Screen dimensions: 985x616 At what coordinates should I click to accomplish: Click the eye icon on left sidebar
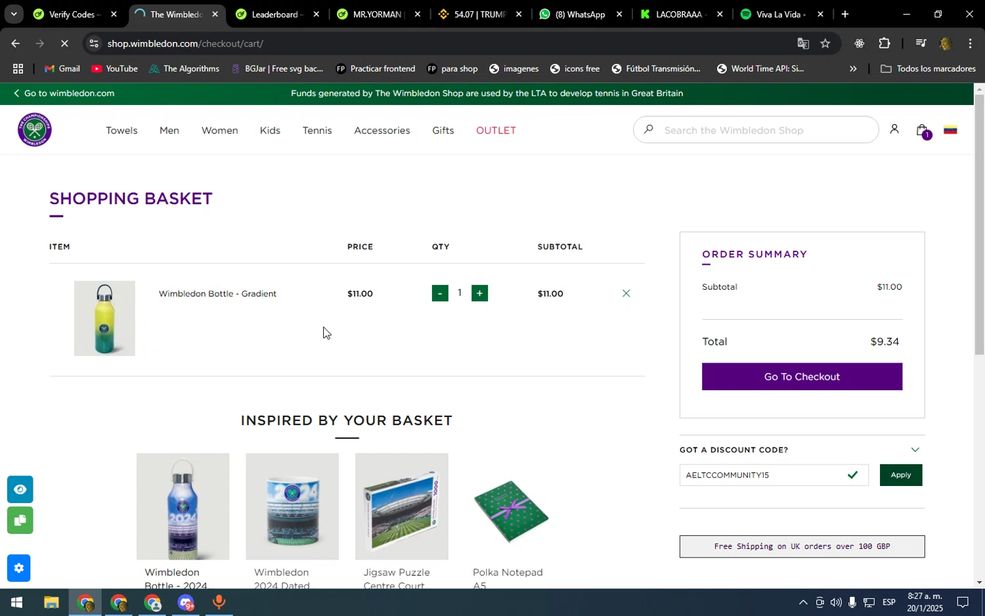pos(20,489)
